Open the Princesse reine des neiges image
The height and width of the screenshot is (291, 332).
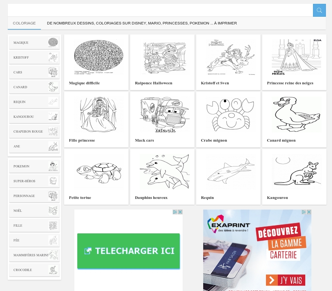pos(297,57)
